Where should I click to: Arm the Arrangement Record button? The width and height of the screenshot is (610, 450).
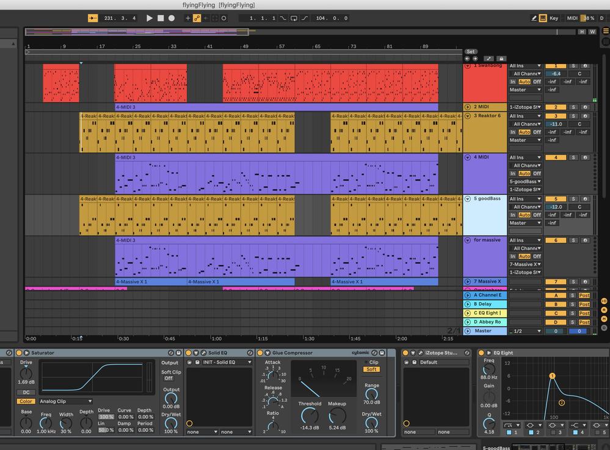click(171, 18)
